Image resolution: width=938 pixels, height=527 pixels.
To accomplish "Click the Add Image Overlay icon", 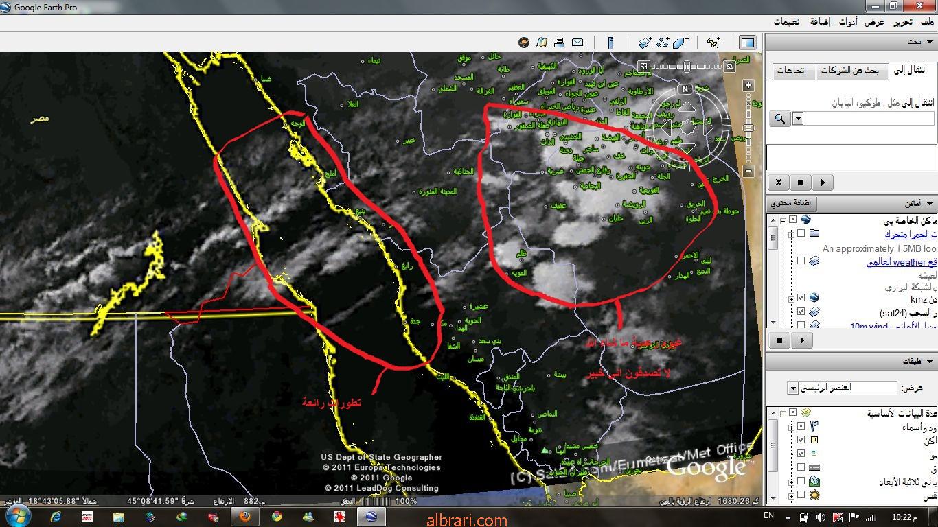I will pos(645,43).
